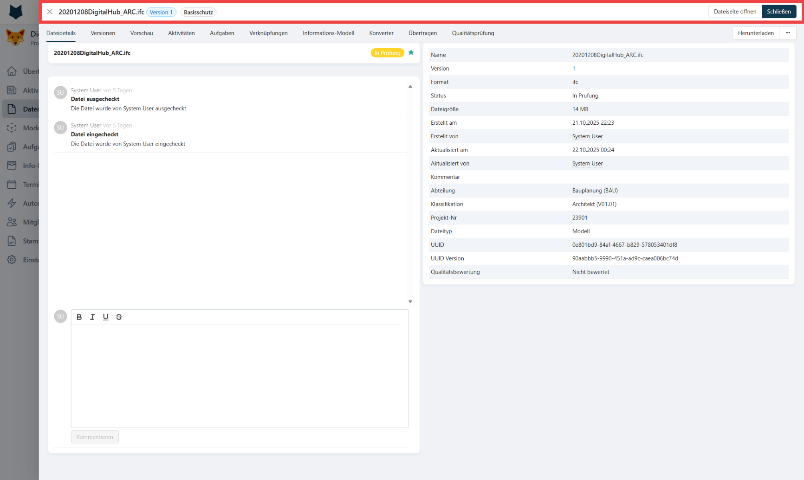This screenshot has width=804, height=480.
Task: Click the Herunterladen button
Action: pos(756,33)
